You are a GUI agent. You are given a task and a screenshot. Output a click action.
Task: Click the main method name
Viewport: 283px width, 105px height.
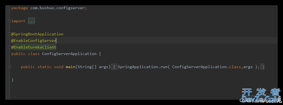point(70,67)
